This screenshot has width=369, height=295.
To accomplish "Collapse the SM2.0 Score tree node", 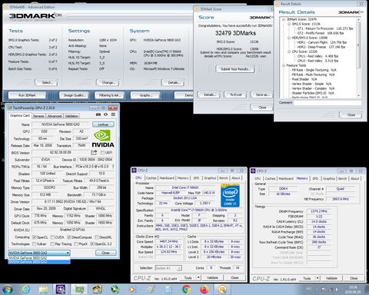I will [289, 24].
